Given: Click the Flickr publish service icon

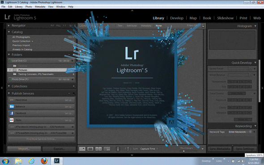Looking at the screenshot, I should pos(12,120).
